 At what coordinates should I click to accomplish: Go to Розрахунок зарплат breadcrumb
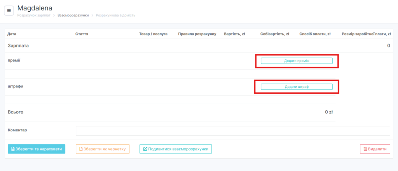pos(34,16)
